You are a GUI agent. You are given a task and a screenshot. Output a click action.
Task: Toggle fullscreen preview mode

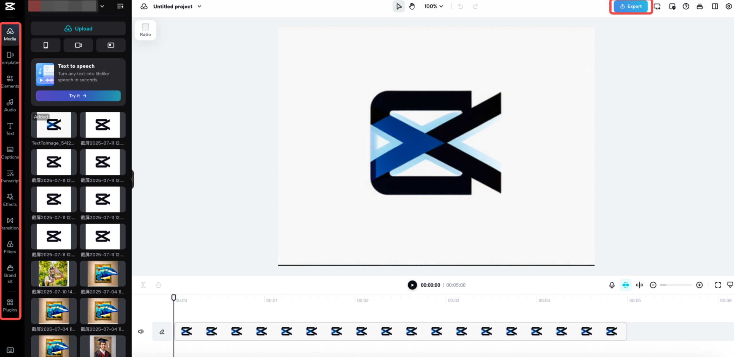[718, 285]
